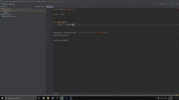Collapse the GUI Tutorial project root
The height and width of the screenshot is (100, 179).
tap(1, 9)
